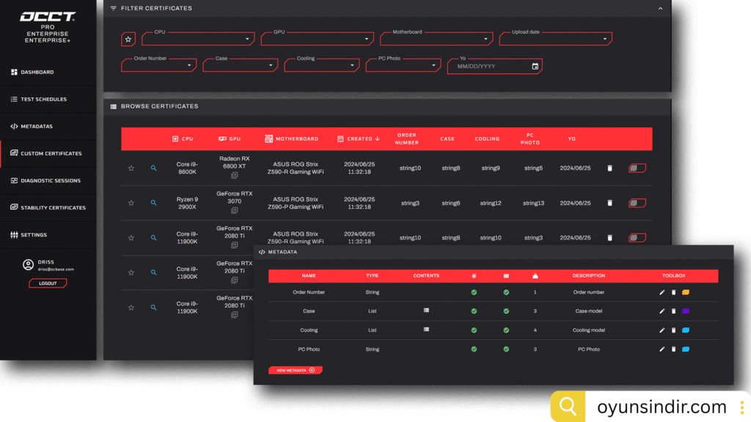
Task: Click the star favorites filter icon
Action: click(x=128, y=39)
